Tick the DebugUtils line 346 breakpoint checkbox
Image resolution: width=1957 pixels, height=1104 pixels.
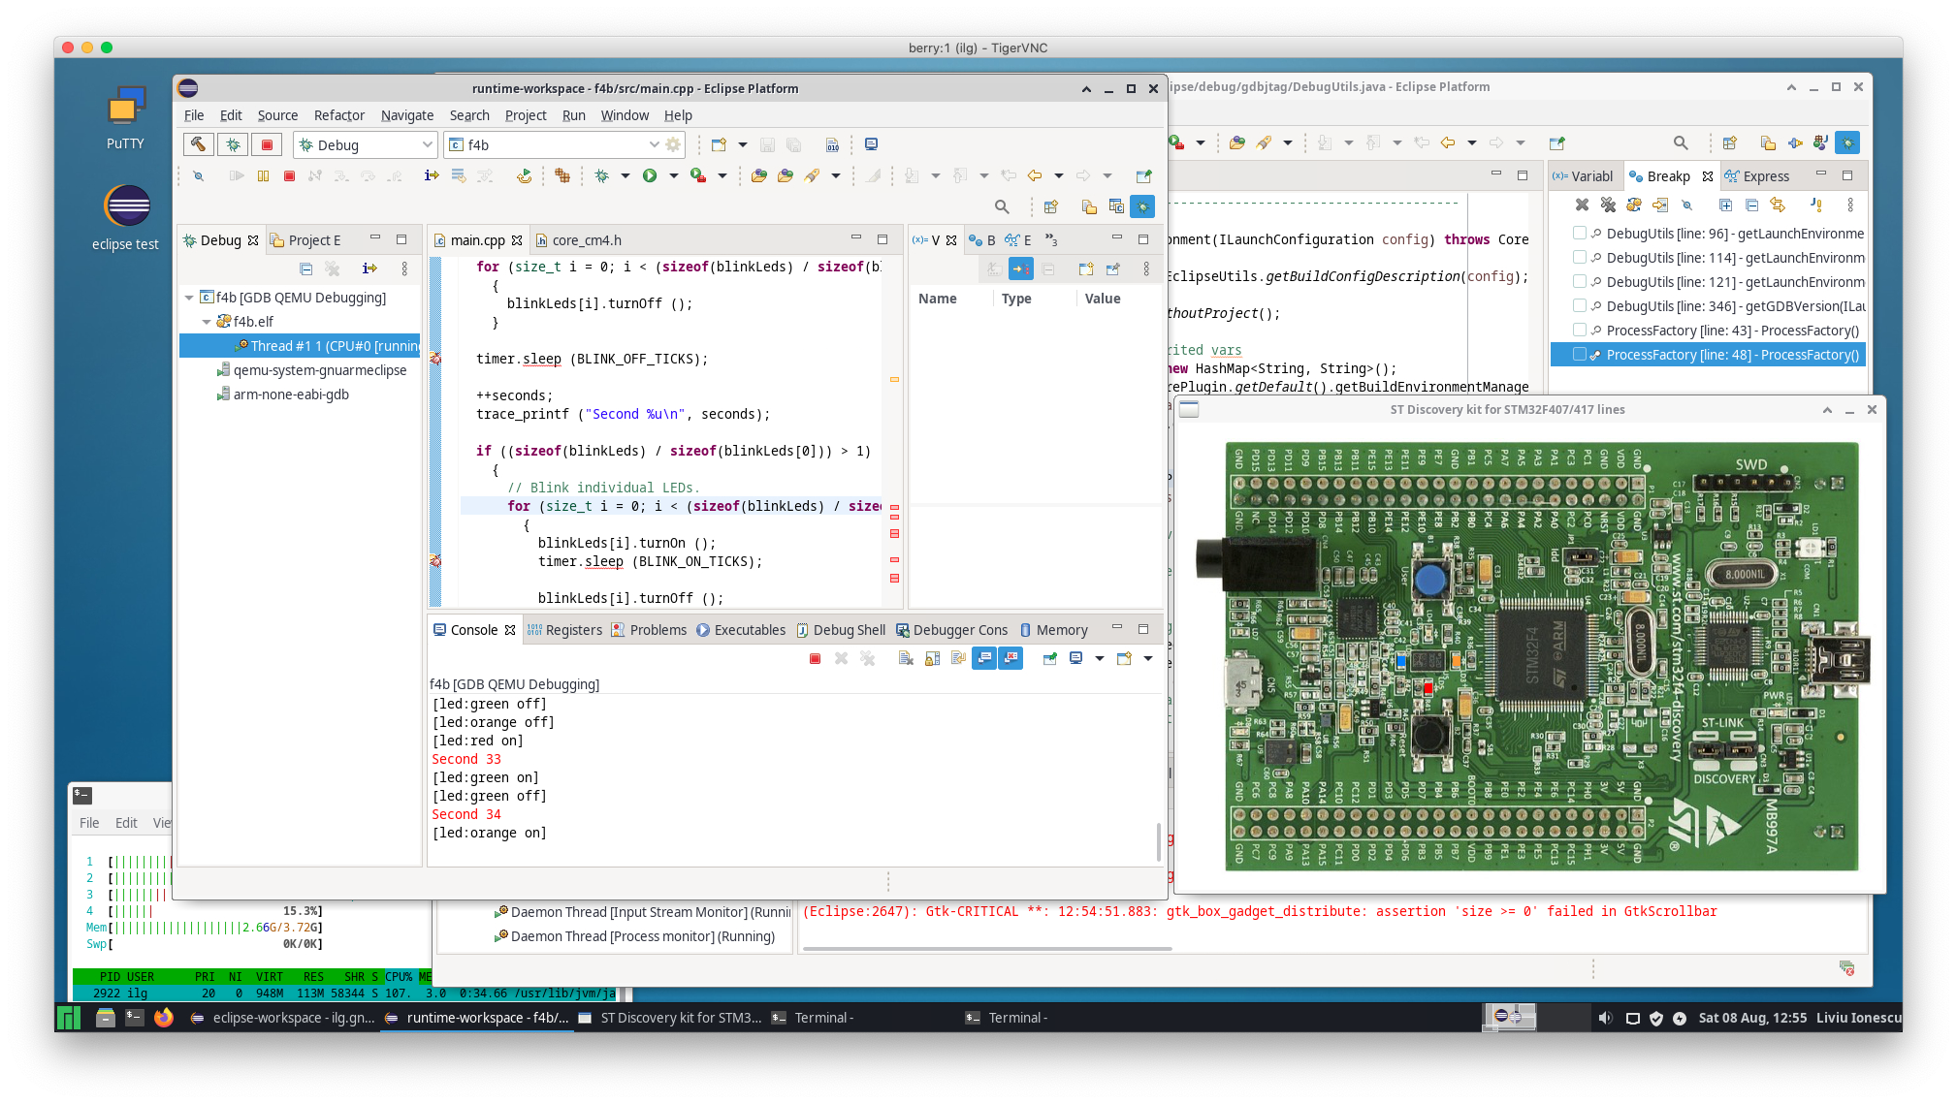click(1580, 305)
